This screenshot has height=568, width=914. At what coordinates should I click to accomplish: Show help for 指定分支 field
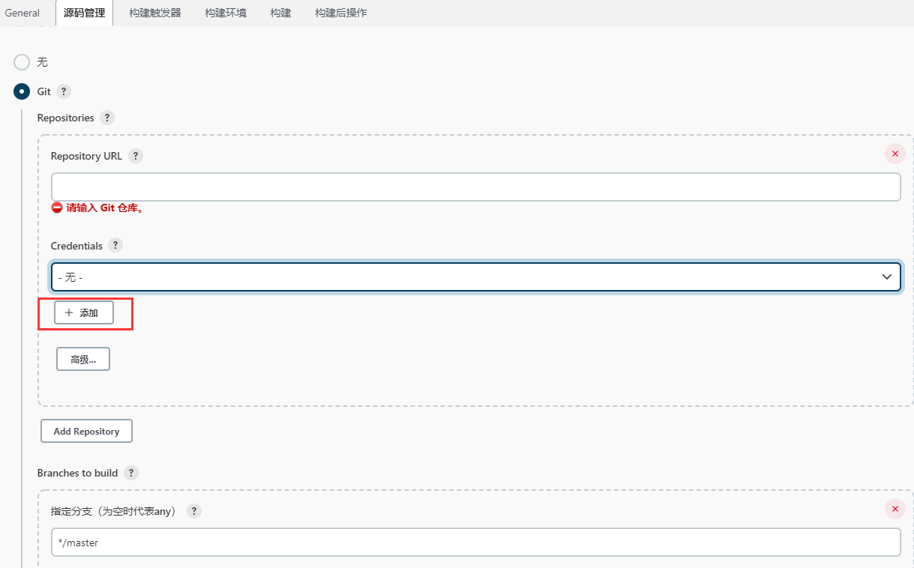[x=194, y=511]
